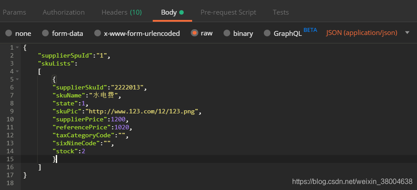The width and height of the screenshot is (417, 190).
Task: Switch to the Authorization tab
Action: [x=64, y=12]
